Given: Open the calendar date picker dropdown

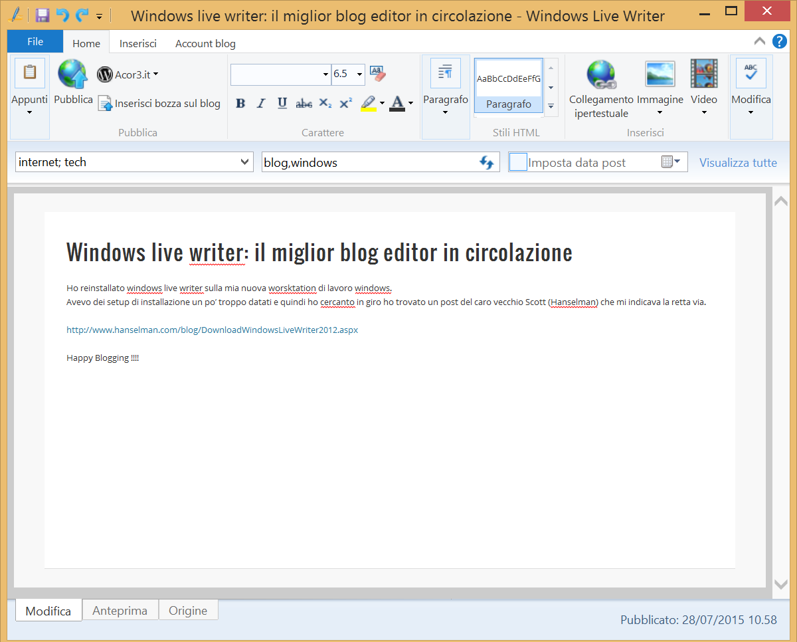Looking at the screenshot, I should [671, 162].
